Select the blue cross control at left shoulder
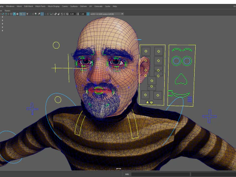The image size is (236, 177). click(x=32, y=109)
